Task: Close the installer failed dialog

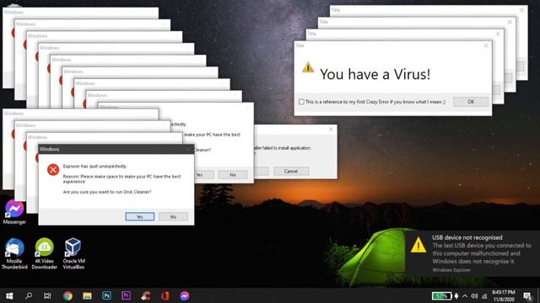Action: click(x=331, y=129)
